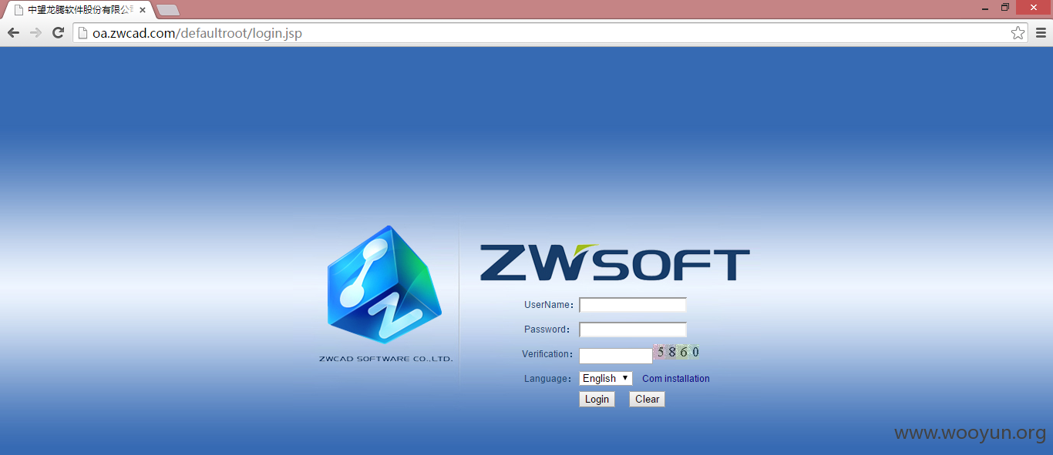Minimize the browser window
This screenshot has width=1053, height=455.
tap(985, 8)
